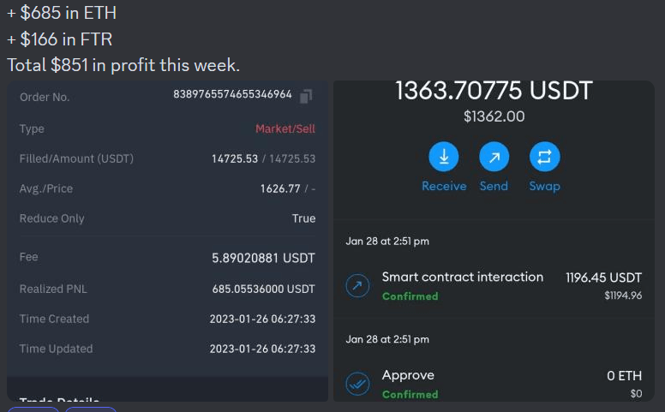Click the Confirmed status under Approve

410,395
